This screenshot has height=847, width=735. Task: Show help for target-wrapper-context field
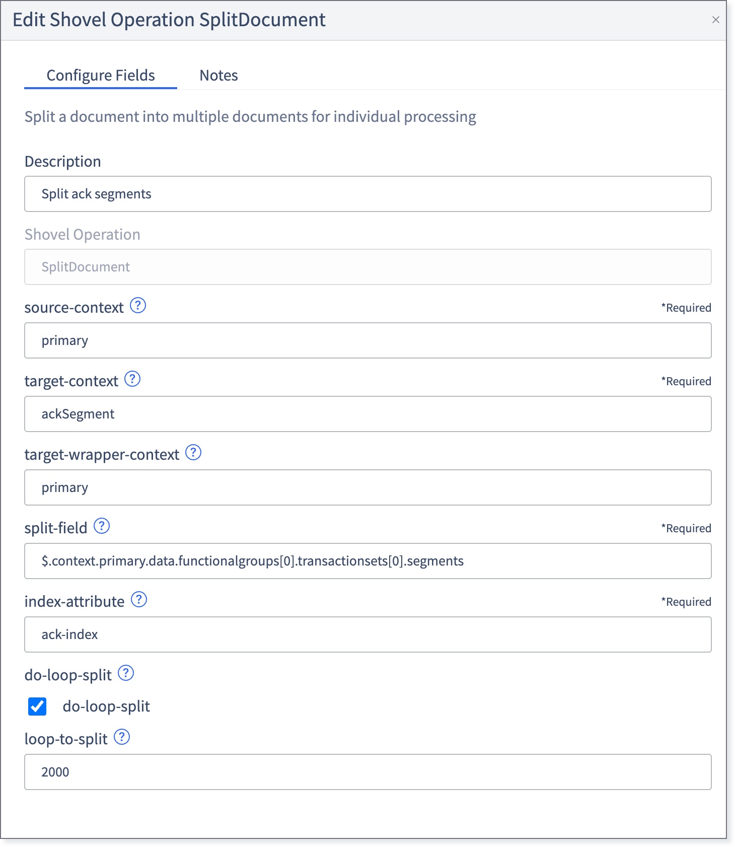click(193, 452)
